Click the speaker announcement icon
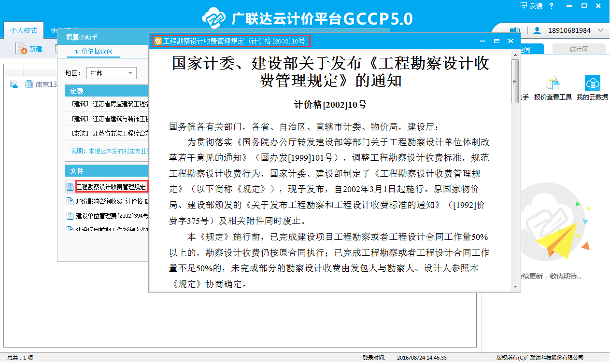This screenshot has height=362, width=610. 515,30
